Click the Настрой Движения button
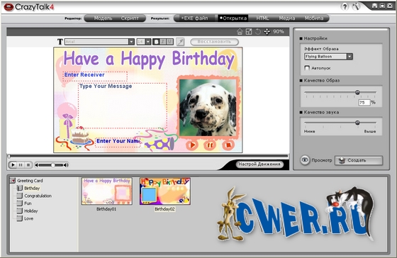The width and height of the screenshot is (397, 258). tap(259, 164)
